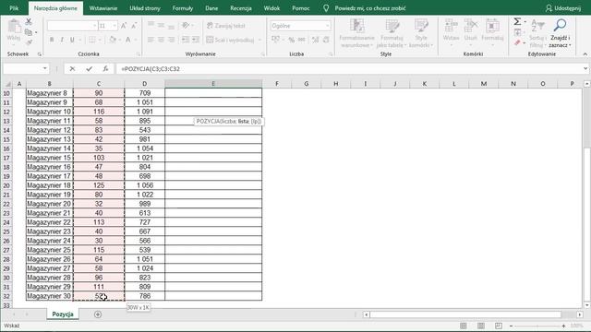The image size is (591, 332).
Task: Apply percent style format
Action: 292,40
